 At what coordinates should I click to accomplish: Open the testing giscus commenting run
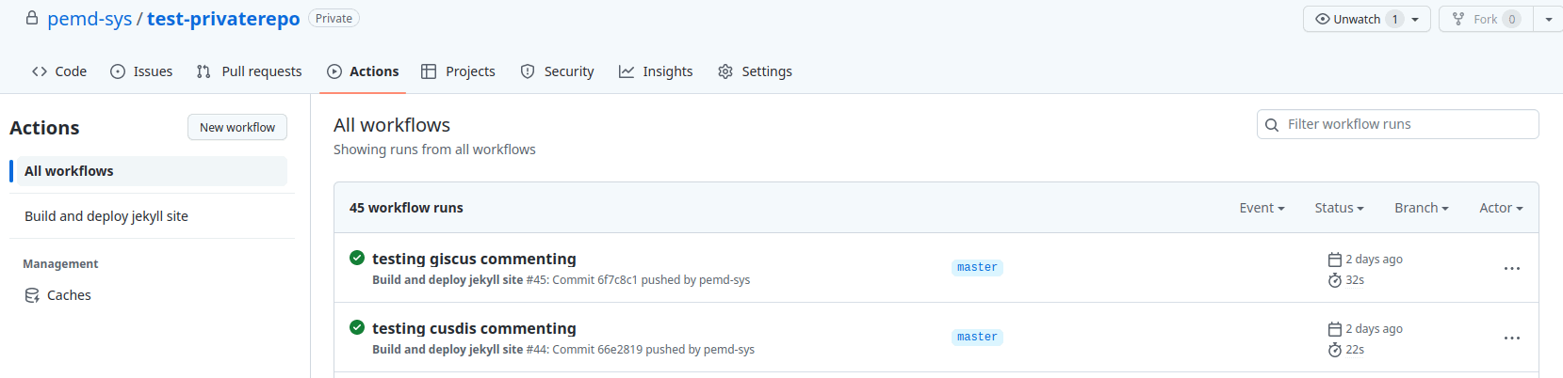[474, 259]
